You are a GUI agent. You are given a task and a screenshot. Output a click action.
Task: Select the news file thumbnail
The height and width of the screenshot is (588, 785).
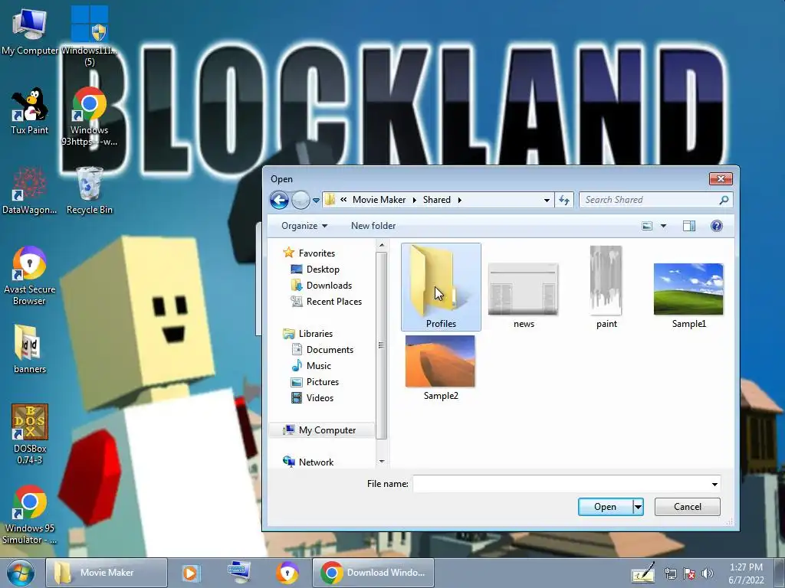(523, 295)
